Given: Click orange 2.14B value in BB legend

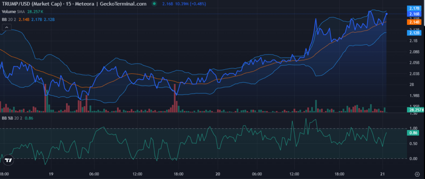Looking at the screenshot, I should pyautogui.click(x=24, y=19).
